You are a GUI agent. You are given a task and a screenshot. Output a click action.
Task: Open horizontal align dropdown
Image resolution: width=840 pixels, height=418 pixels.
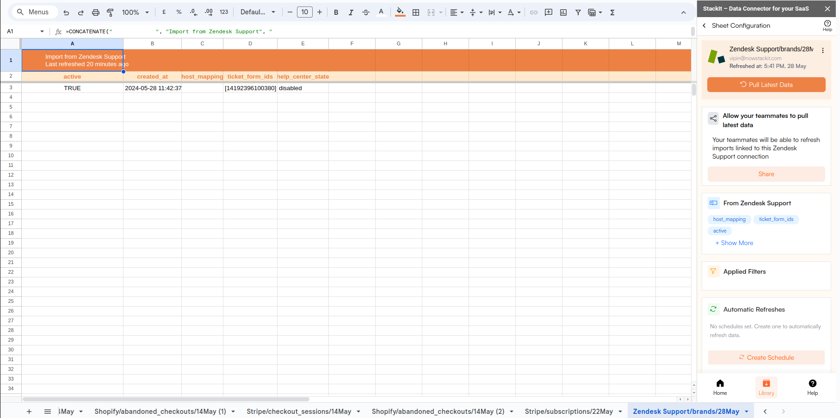tap(457, 12)
